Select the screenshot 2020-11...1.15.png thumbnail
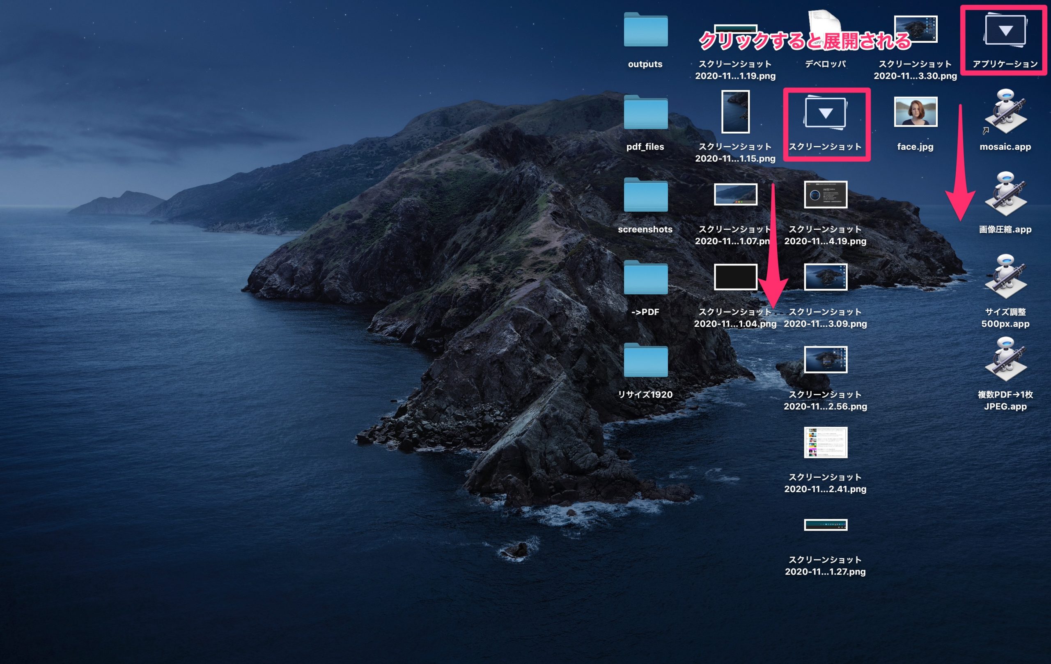Viewport: 1051px width, 664px height. 735,112
